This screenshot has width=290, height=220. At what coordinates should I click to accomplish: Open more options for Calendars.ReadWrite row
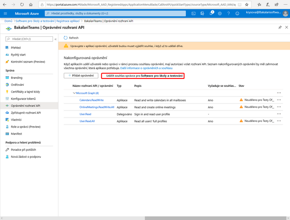[x=279, y=100]
